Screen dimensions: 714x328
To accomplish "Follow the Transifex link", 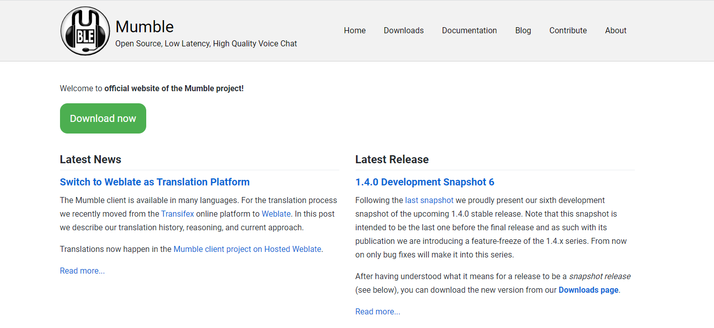I will pyautogui.click(x=177, y=214).
